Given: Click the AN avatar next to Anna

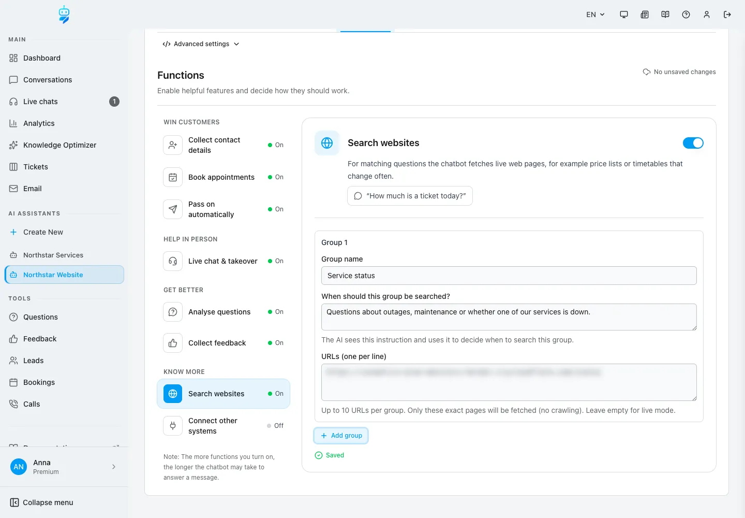Looking at the screenshot, I should pos(19,467).
